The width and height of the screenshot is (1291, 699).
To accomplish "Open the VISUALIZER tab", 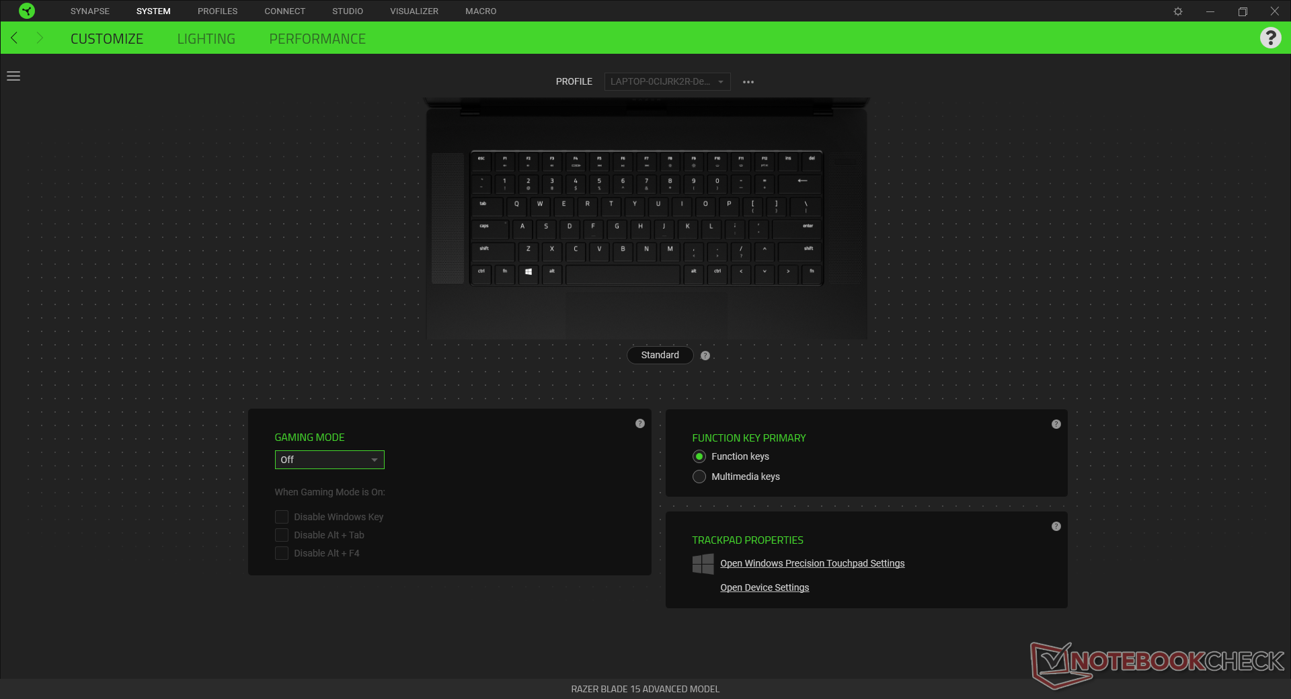I will pos(414,11).
